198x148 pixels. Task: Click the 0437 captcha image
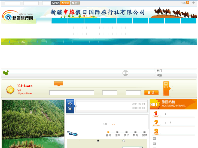click(x=55, y=3)
